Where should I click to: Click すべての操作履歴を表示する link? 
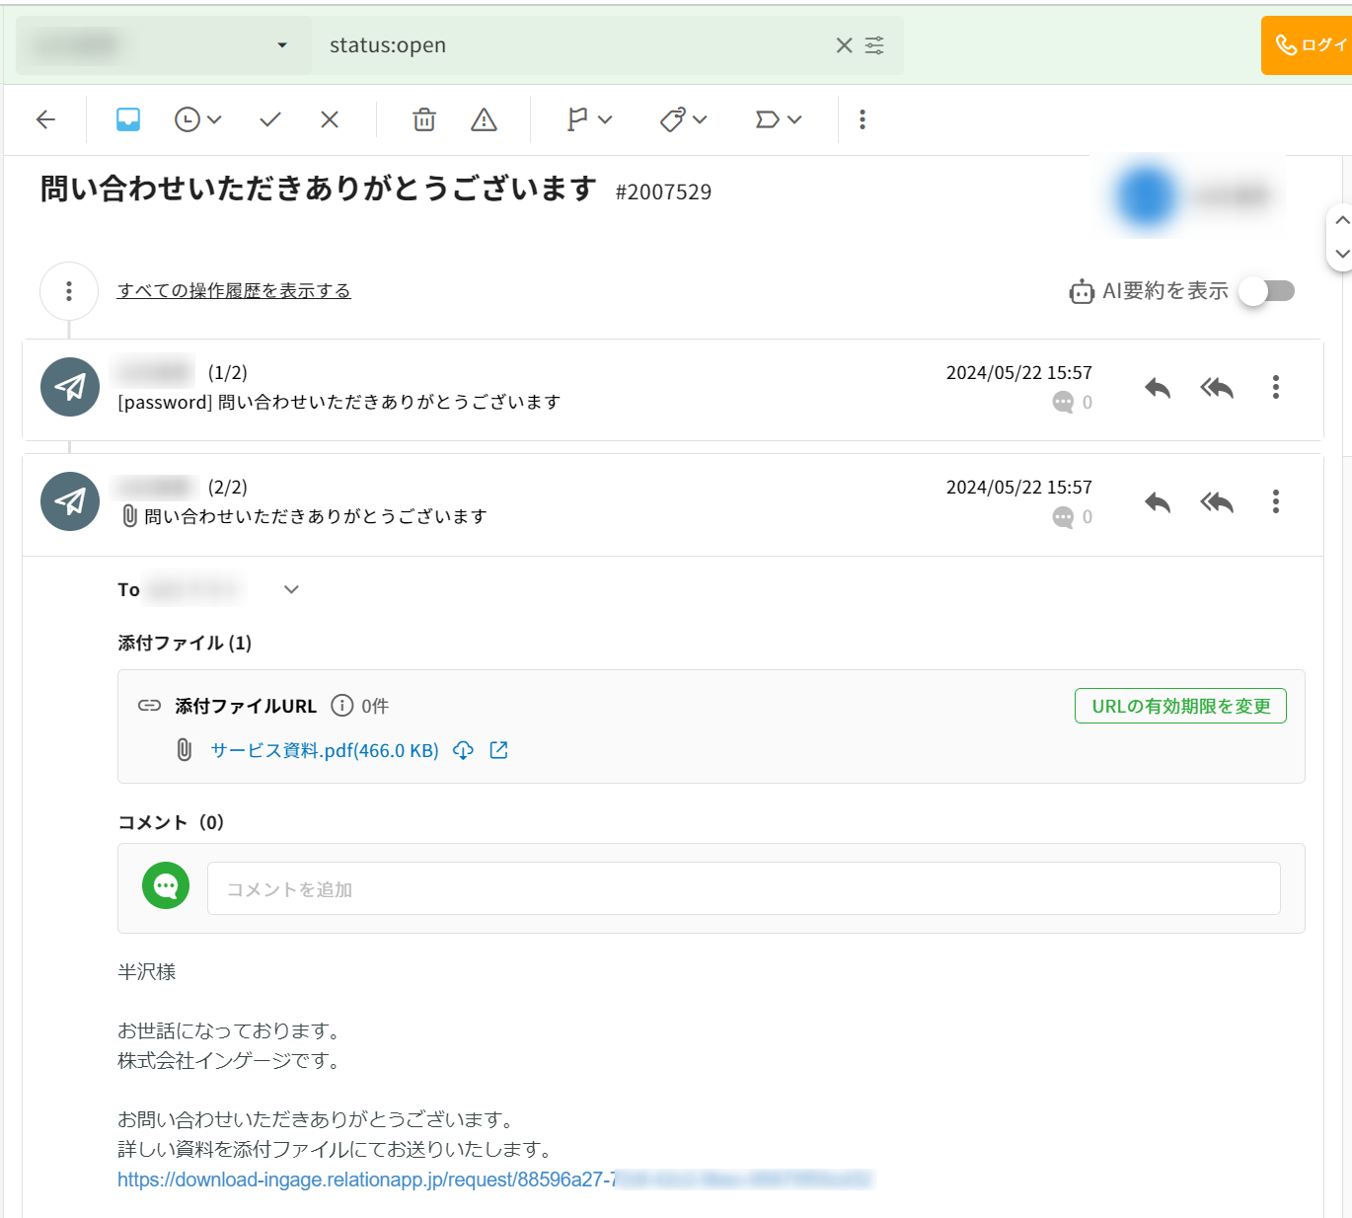234,291
